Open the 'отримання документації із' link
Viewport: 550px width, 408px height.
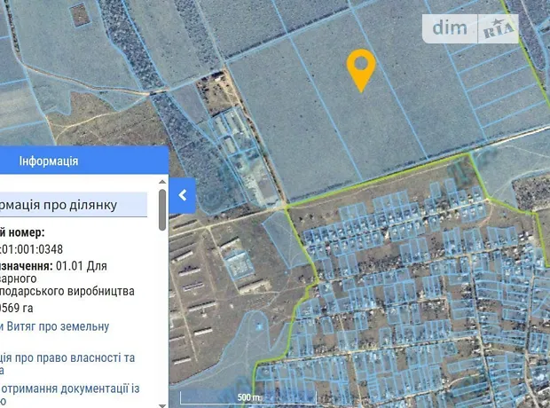tap(72, 388)
